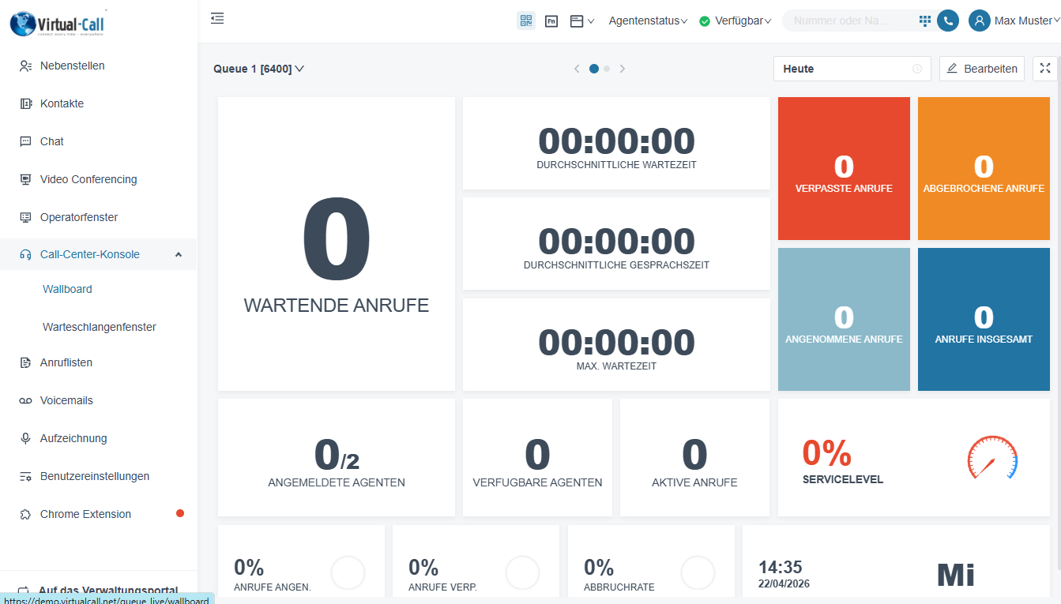Collapse the sidebar with the menu-fold icon
This screenshot has height=604, width=1061.
click(217, 18)
